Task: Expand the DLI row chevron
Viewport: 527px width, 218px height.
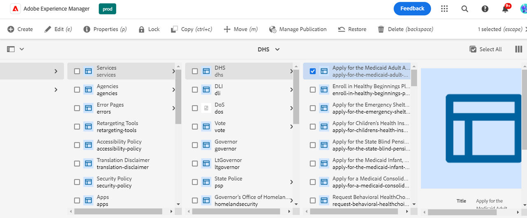Action: coord(291,89)
